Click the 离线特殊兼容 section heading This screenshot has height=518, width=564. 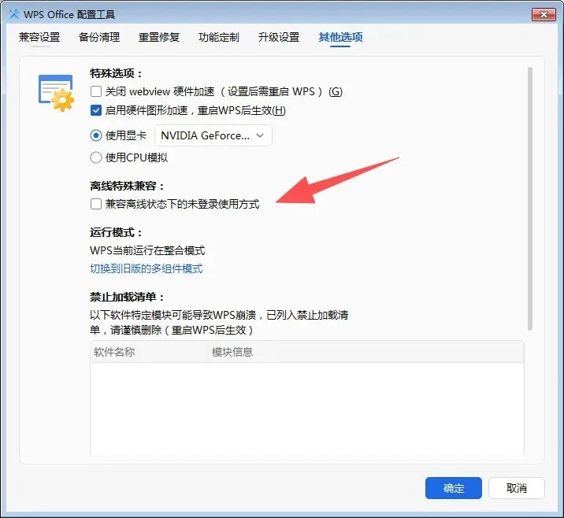click(x=127, y=186)
